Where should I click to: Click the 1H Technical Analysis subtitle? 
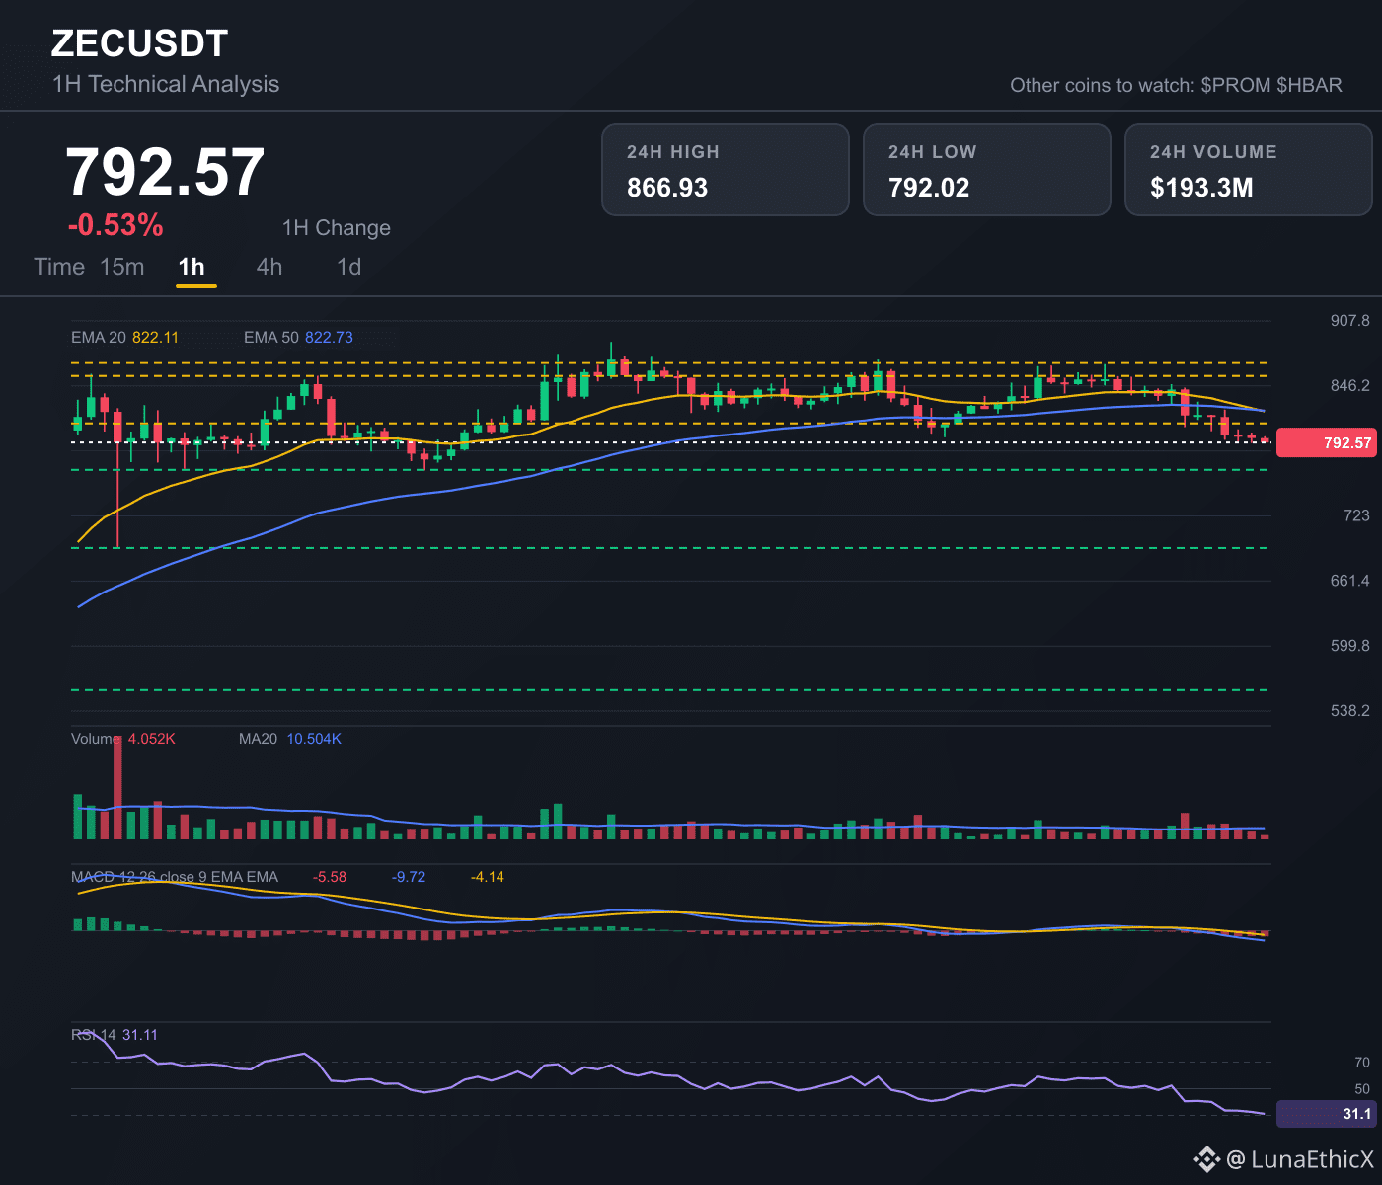point(166,84)
